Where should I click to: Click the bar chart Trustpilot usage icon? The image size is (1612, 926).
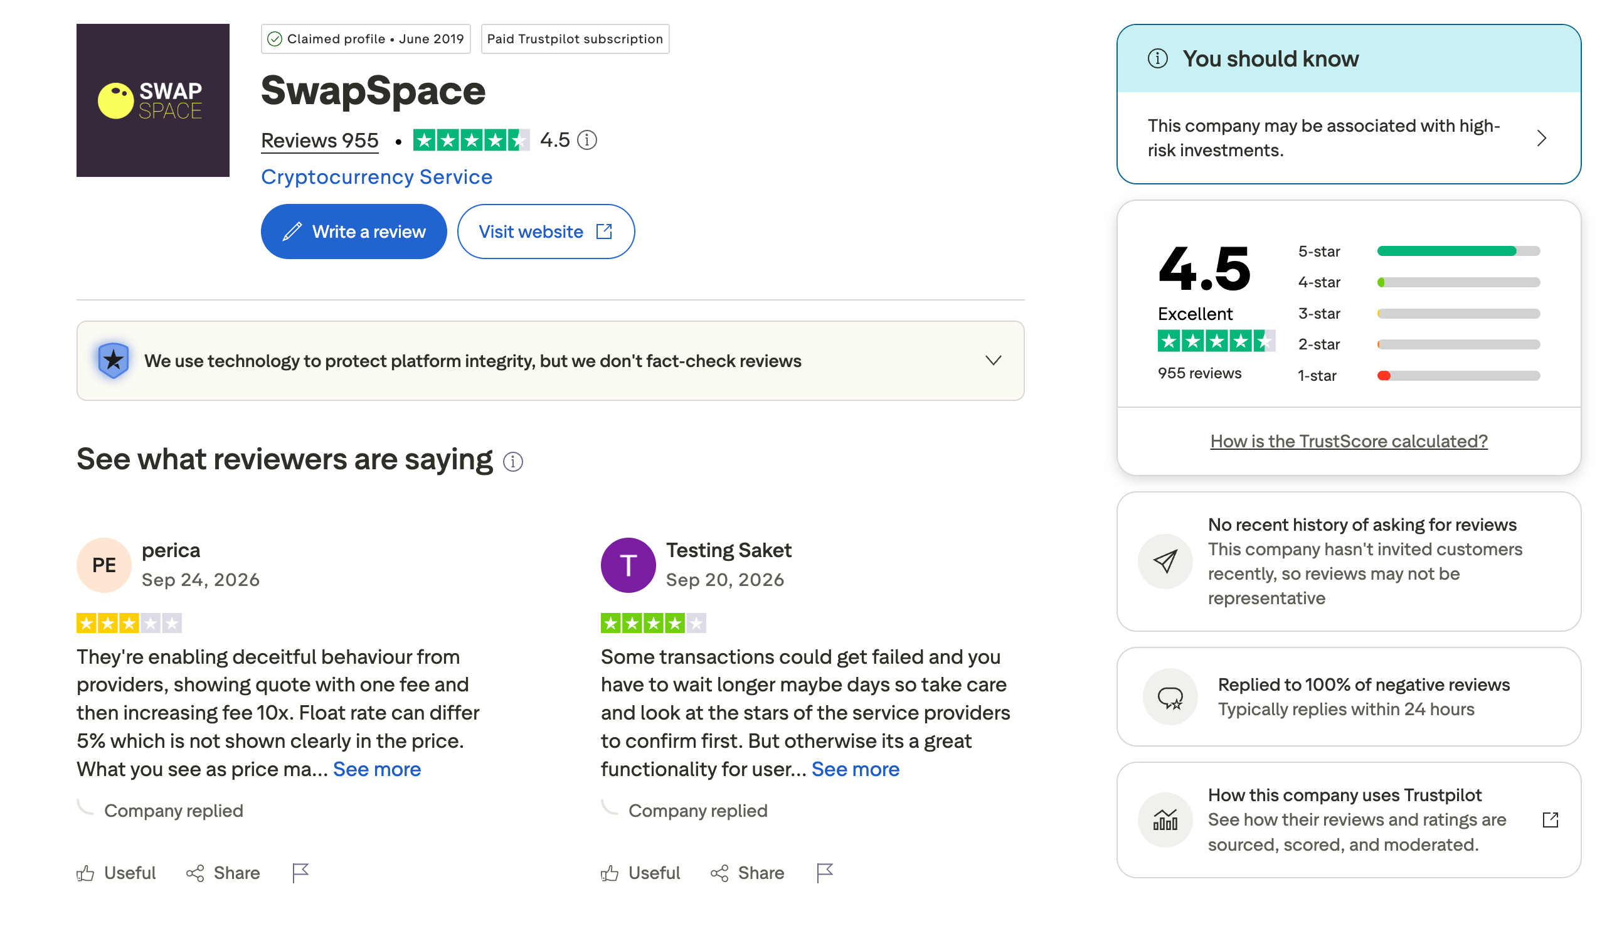pos(1165,819)
